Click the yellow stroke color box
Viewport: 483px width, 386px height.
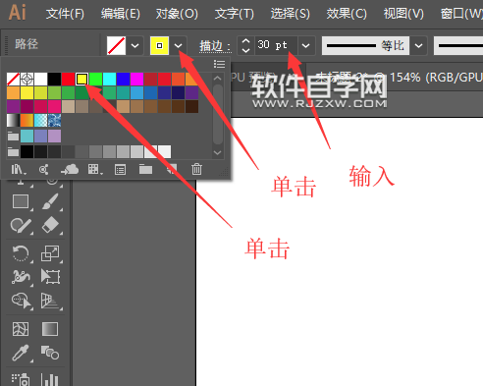click(159, 45)
